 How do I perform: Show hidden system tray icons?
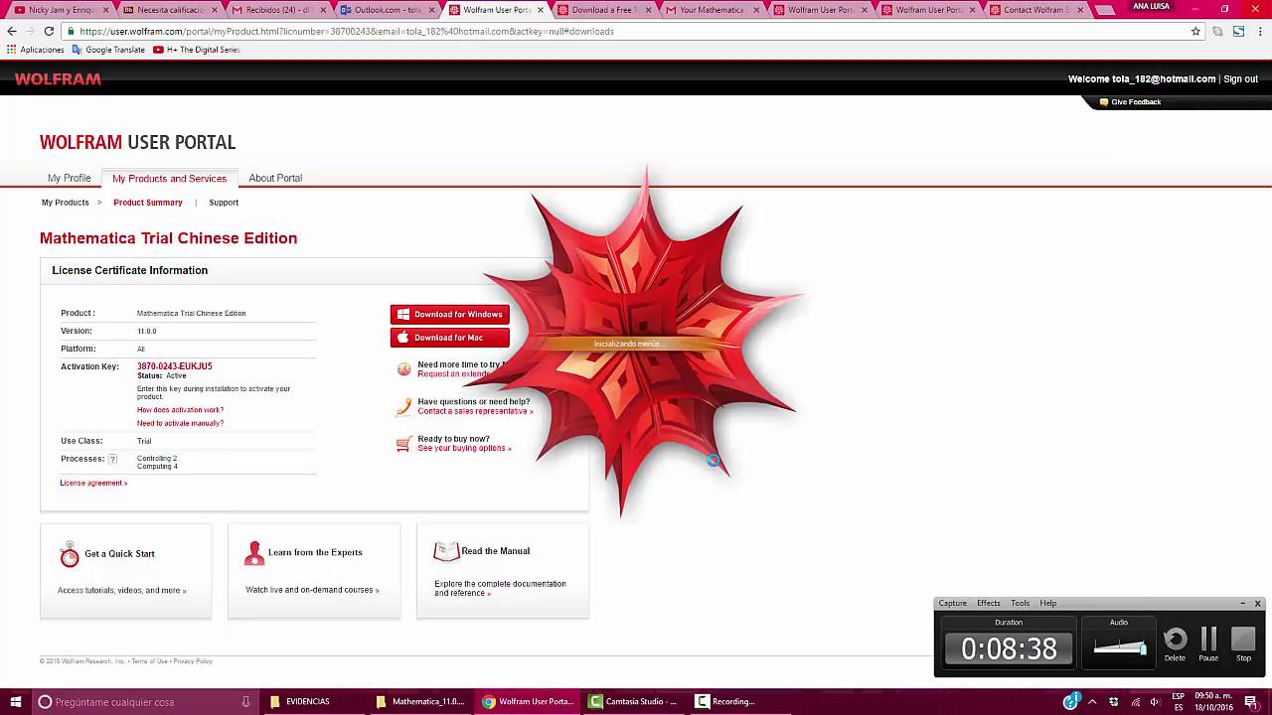point(1092,702)
